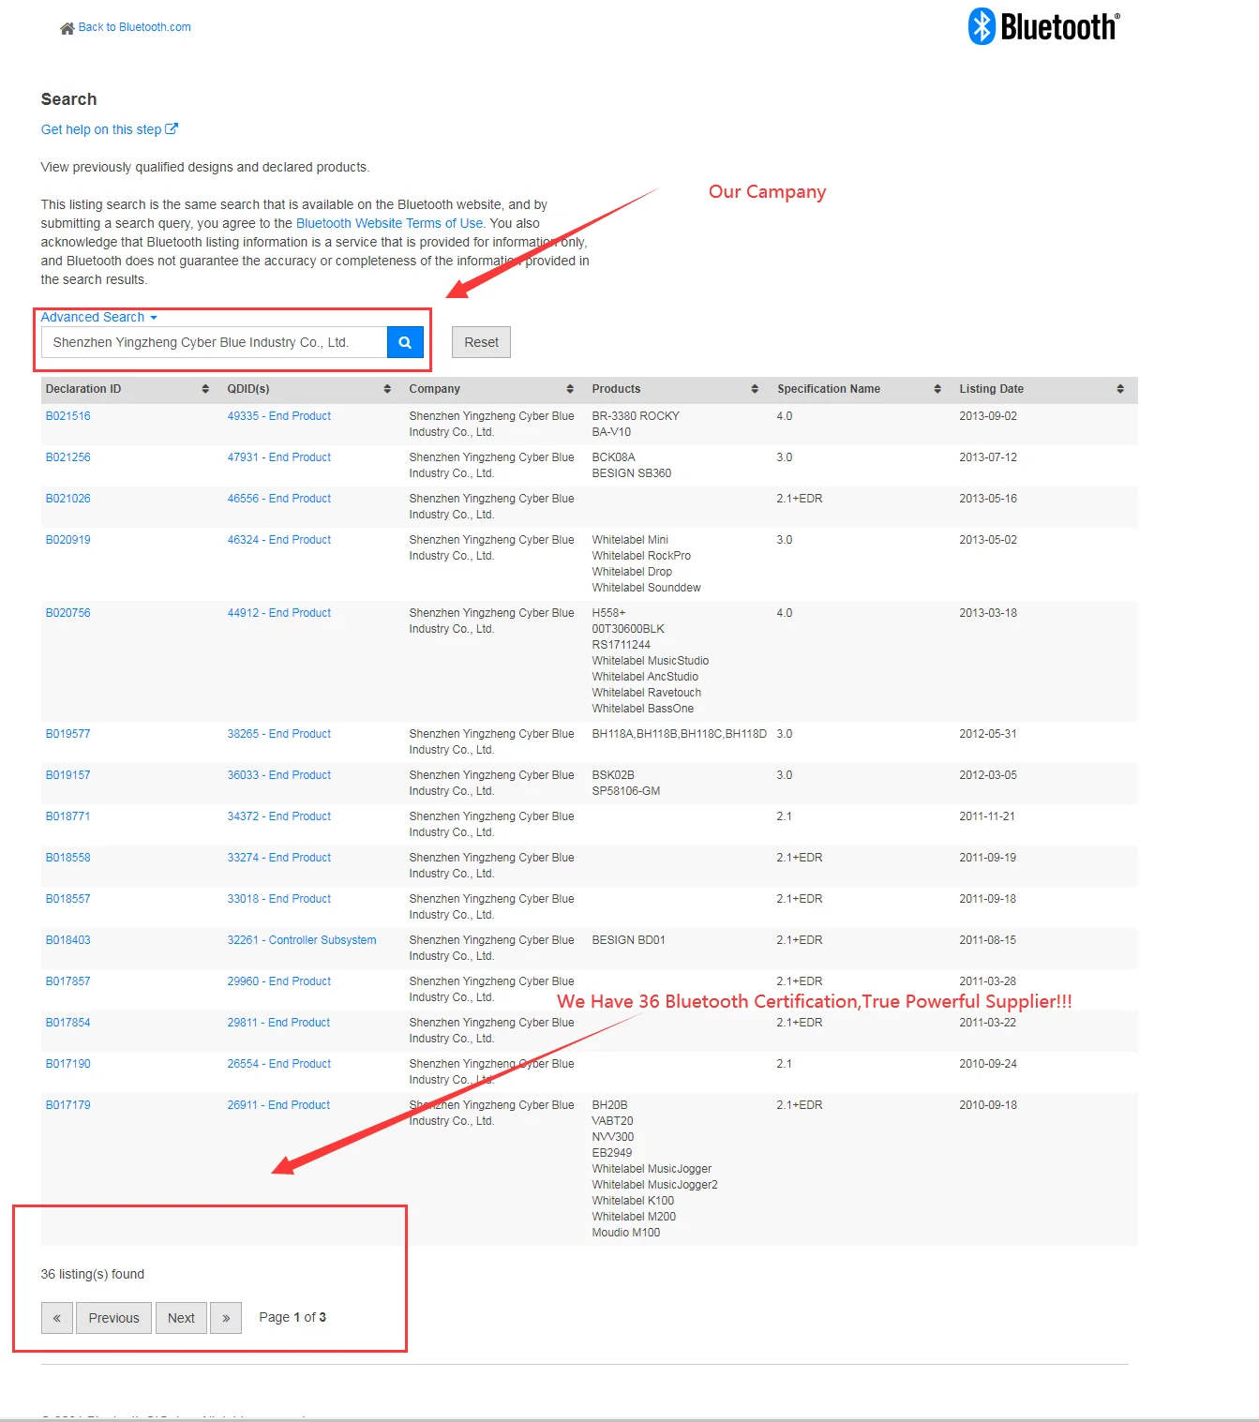
Task: Open QDID 36033 - End Product
Action: [x=279, y=775]
